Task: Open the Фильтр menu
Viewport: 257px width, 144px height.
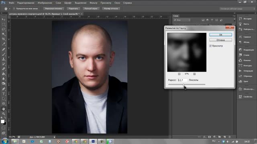Action: [x=94, y=3]
